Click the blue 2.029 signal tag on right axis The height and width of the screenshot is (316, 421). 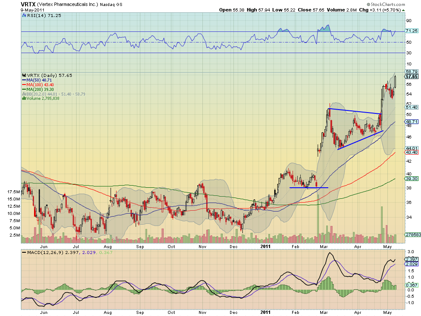pyautogui.click(x=411, y=264)
